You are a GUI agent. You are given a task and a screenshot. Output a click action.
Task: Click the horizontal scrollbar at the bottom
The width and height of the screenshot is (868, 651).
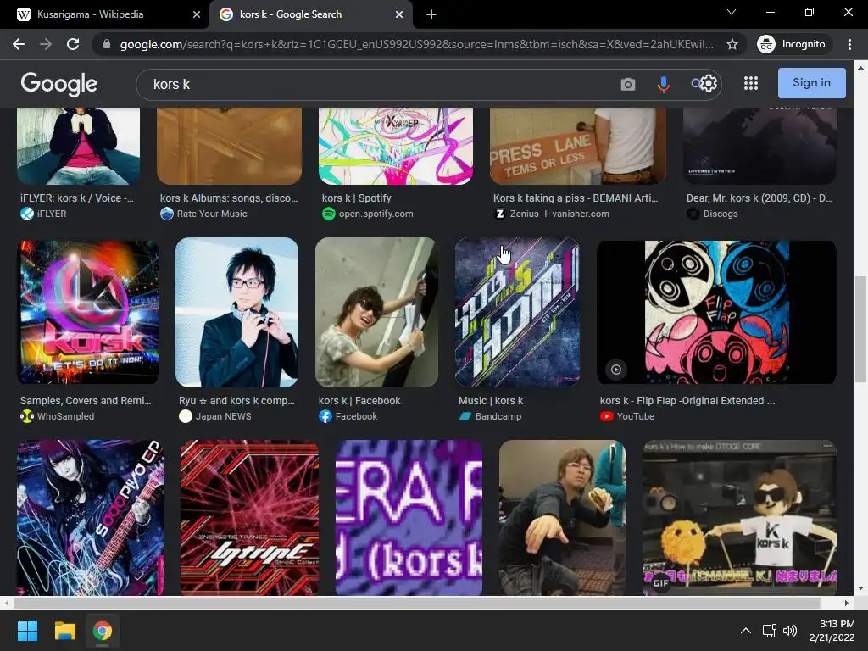tap(417, 603)
